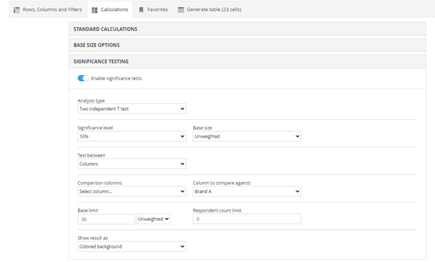Viewport: 435px width, 262px height.
Task: Click the Rows, Columns and Filters table icon
Action: (x=17, y=10)
